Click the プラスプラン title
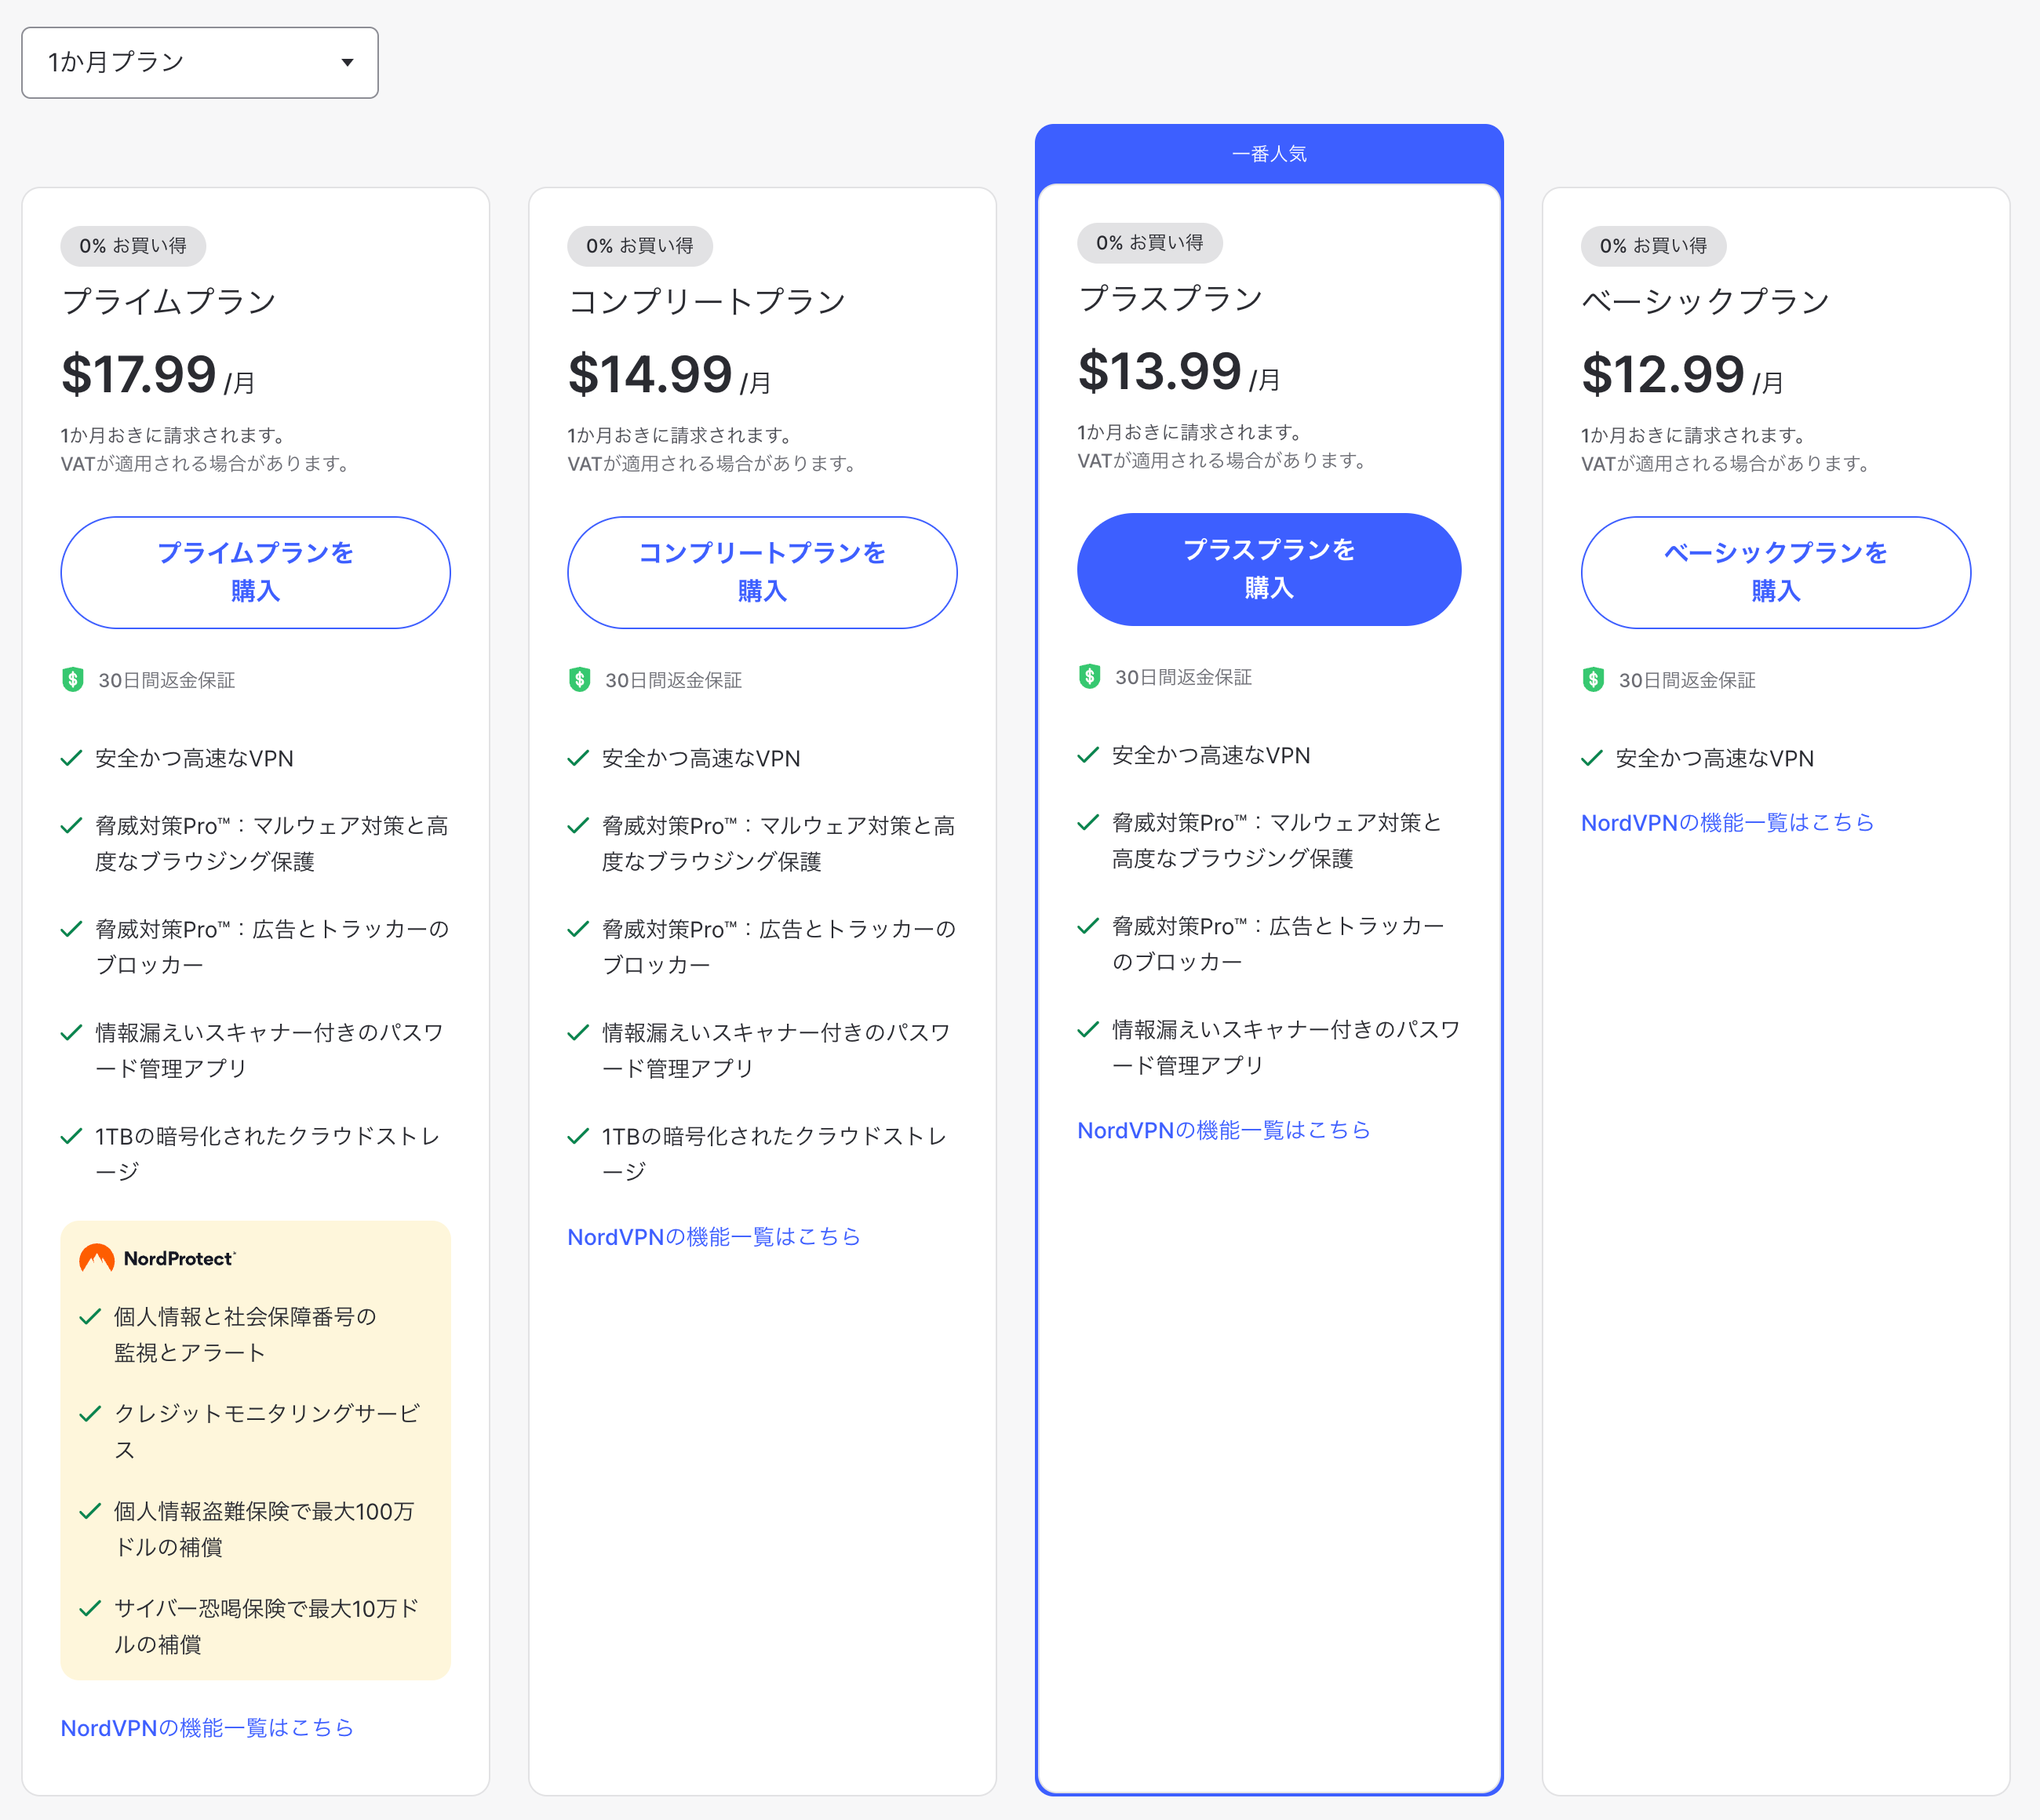Screen dimensions: 2040x1820 1171,298
